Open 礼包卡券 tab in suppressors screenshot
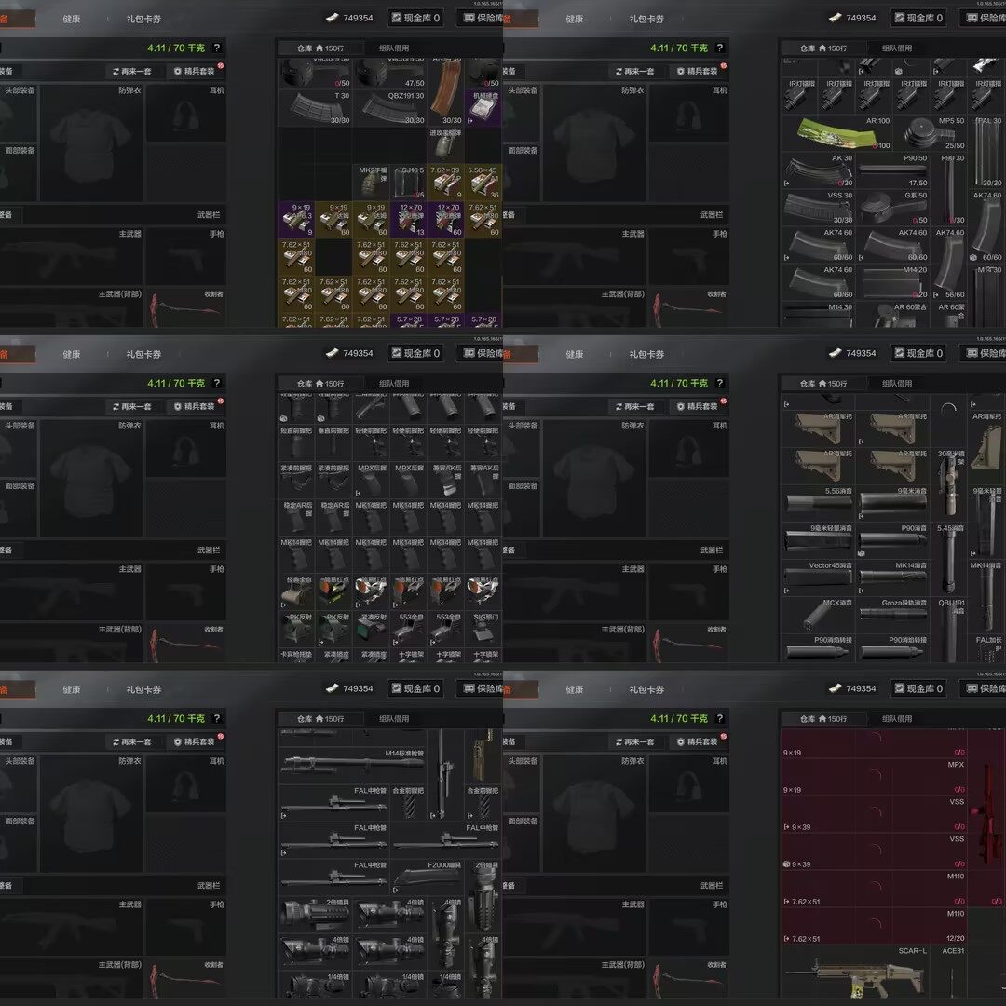This screenshot has height=1006, width=1006. [x=646, y=354]
